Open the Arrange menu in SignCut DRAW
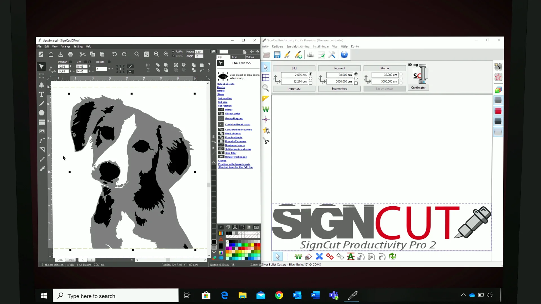 tap(65, 46)
